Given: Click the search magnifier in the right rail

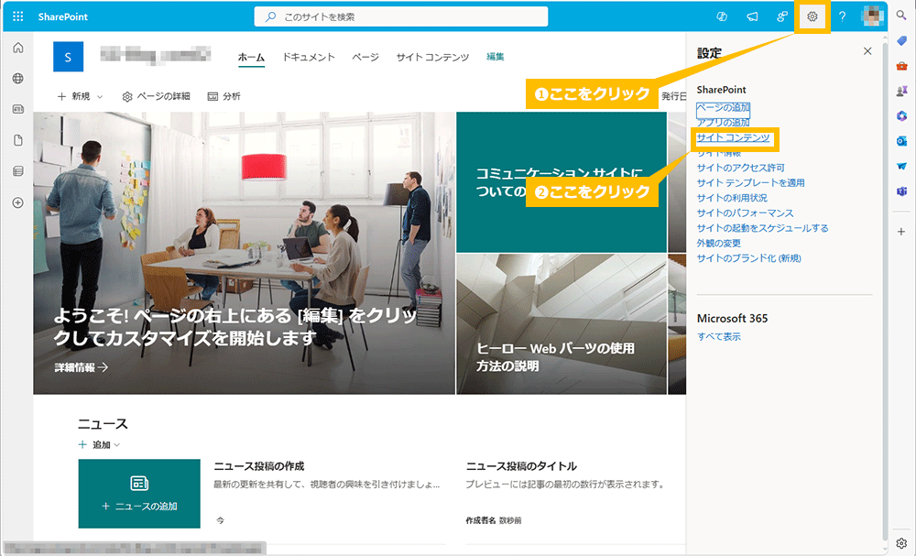Looking at the screenshot, I should [x=900, y=15].
